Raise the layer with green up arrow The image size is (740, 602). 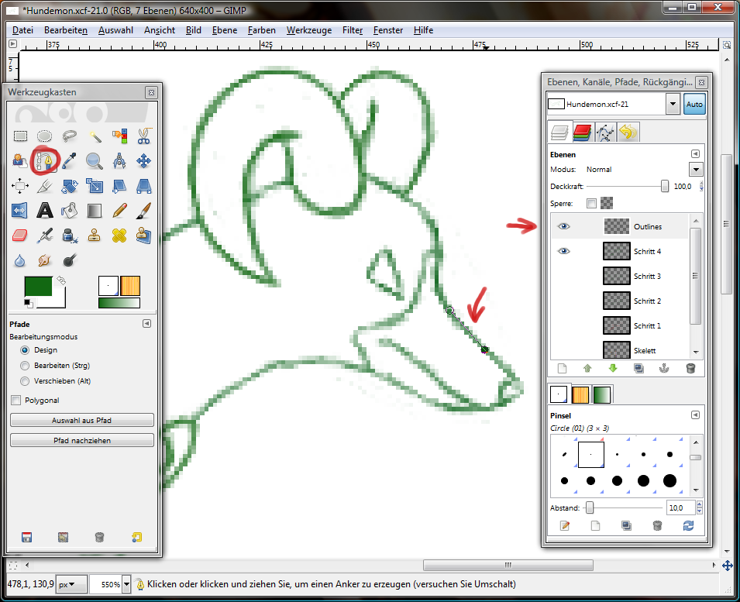pyautogui.click(x=587, y=369)
